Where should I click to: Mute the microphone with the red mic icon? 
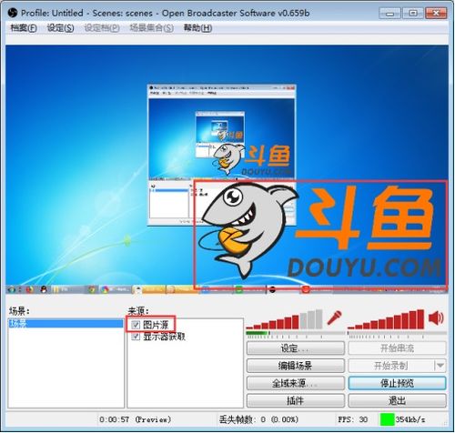point(334,318)
